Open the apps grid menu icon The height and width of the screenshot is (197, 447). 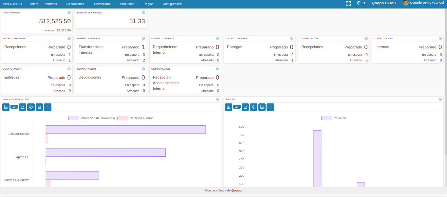click(x=348, y=3)
